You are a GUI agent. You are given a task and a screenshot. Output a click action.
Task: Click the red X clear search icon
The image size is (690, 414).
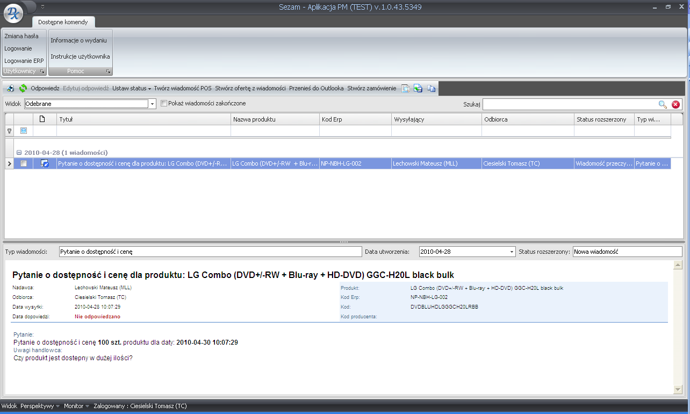675,104
